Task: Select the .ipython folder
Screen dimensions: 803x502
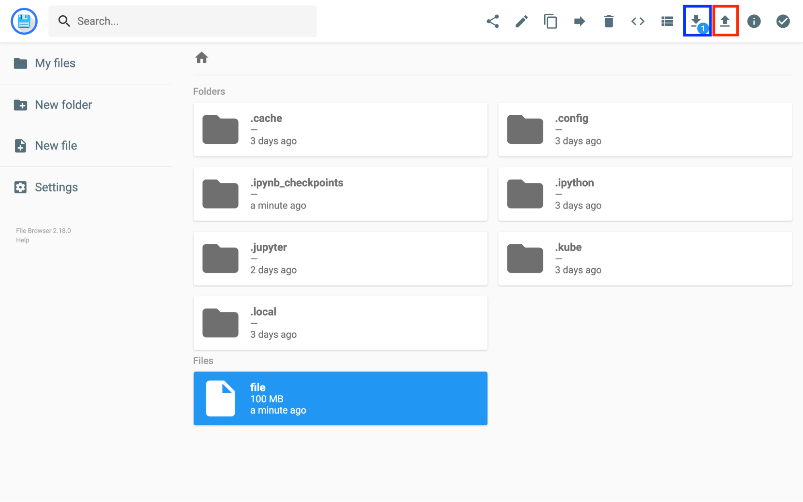Action: pyautogui.click(x=645, y=194)
